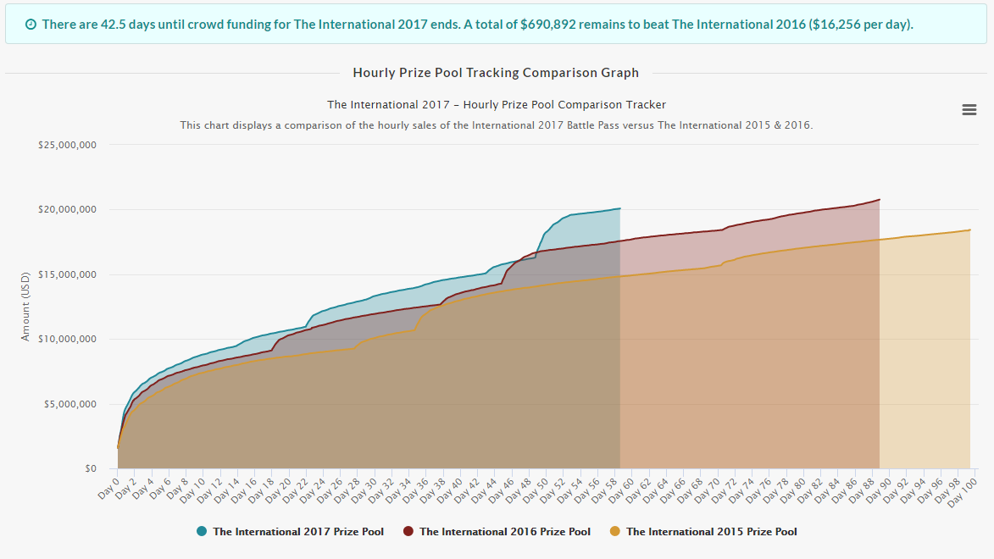The image size is (994, 559).
Task: Click the chart subtitle about hourly Battle Pass sales
Action: pos(497,125)
